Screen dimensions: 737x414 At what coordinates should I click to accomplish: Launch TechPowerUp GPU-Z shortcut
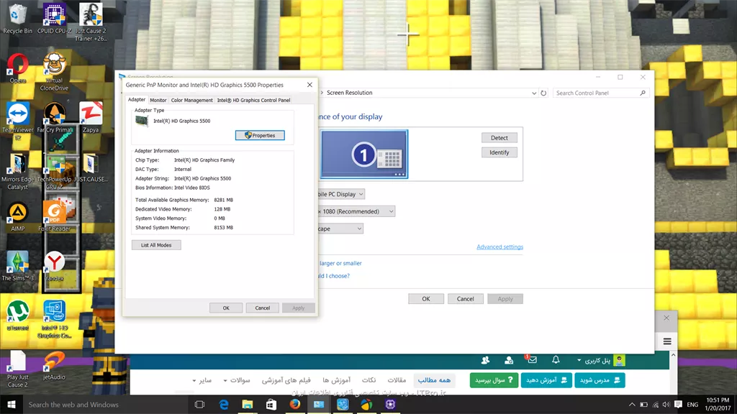tap(54, 171)
